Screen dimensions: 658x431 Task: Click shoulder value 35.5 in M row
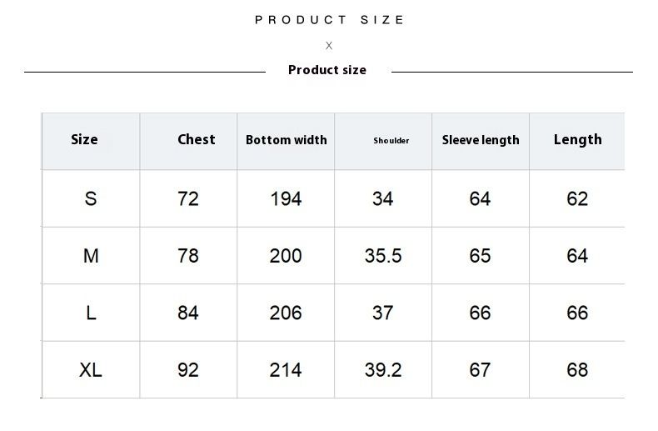coord(383,255)
